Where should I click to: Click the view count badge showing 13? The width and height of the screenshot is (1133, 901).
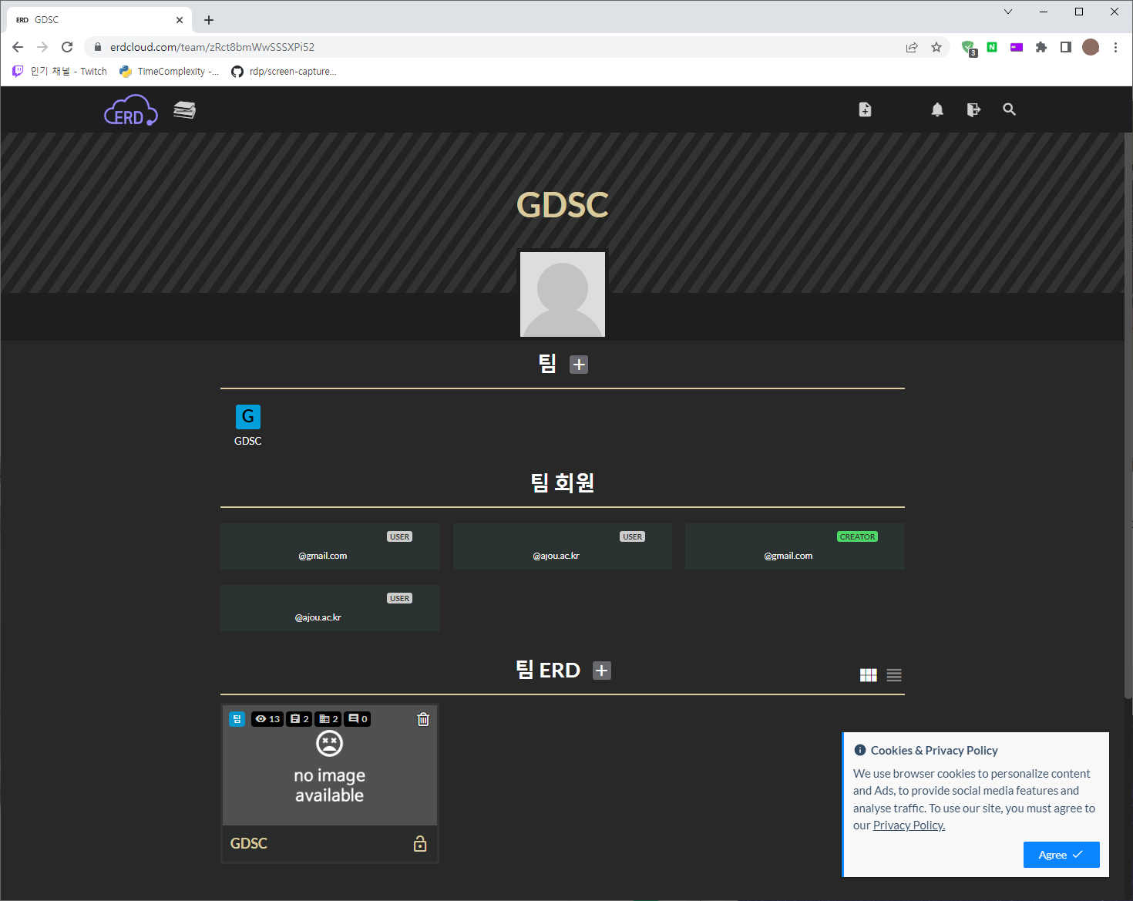tap(267, 719)
